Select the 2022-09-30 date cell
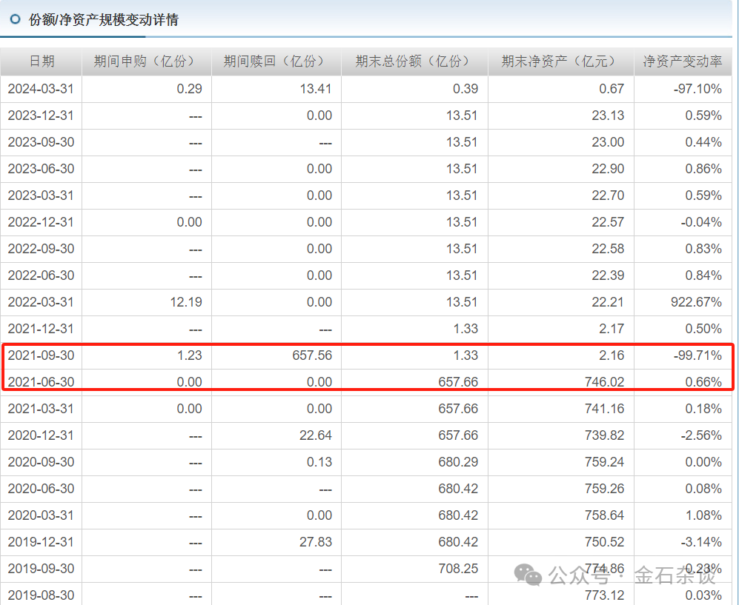This screenshot has width=739, height=605. click(41, 249)
